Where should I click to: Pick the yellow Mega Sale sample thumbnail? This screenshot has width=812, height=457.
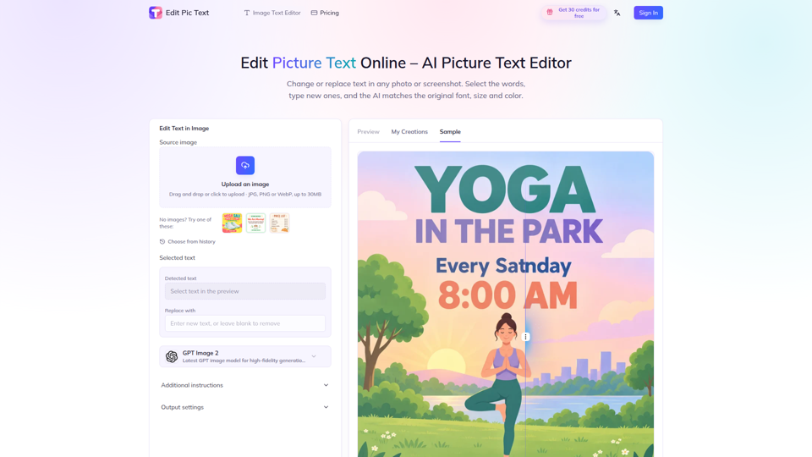[x=232, y=223]
